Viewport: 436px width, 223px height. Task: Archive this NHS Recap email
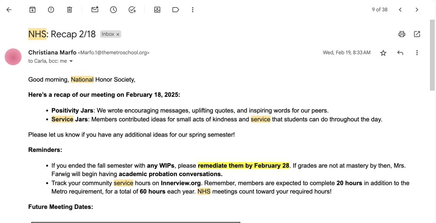coord(32,10)
